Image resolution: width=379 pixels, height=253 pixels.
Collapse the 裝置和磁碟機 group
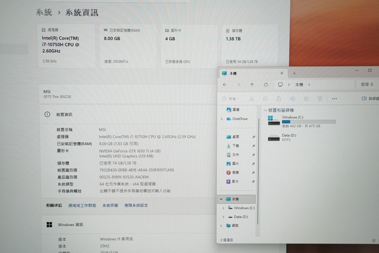click(265, 110)
